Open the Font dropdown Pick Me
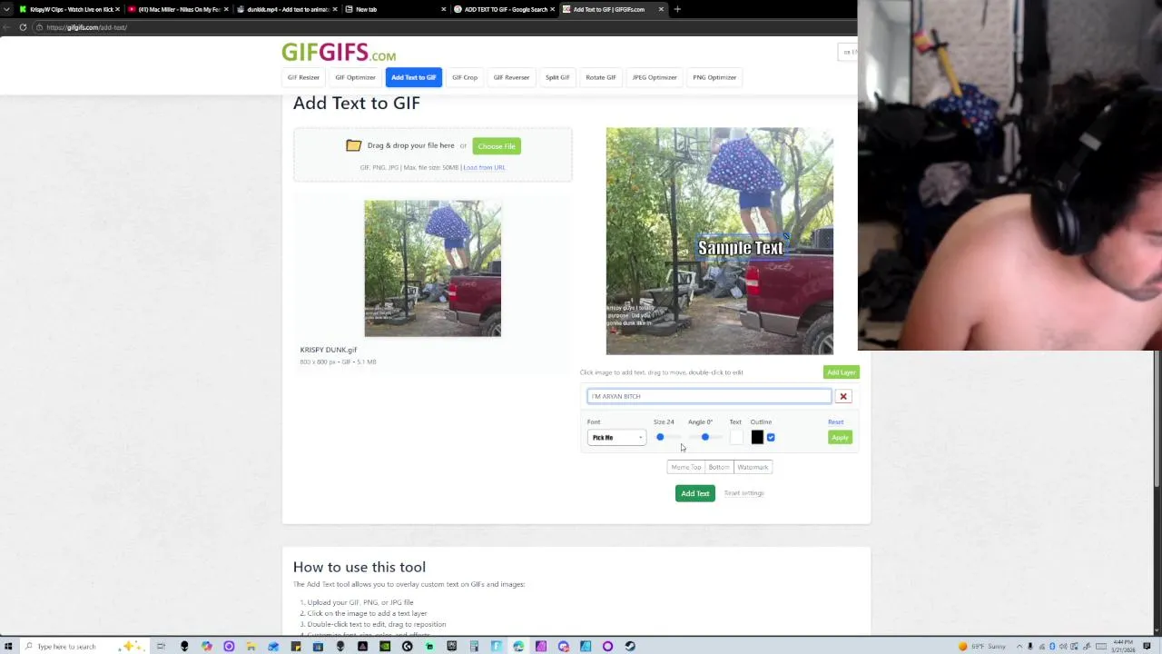 [x=616, y=438]
